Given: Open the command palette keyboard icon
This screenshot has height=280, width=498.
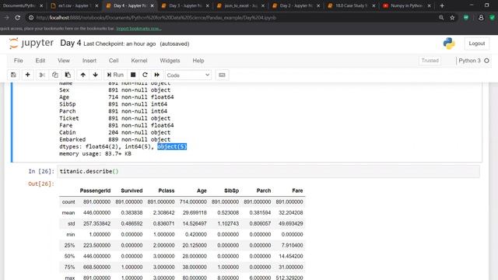Looking at the screenshot, I should (x=222, y=75).
